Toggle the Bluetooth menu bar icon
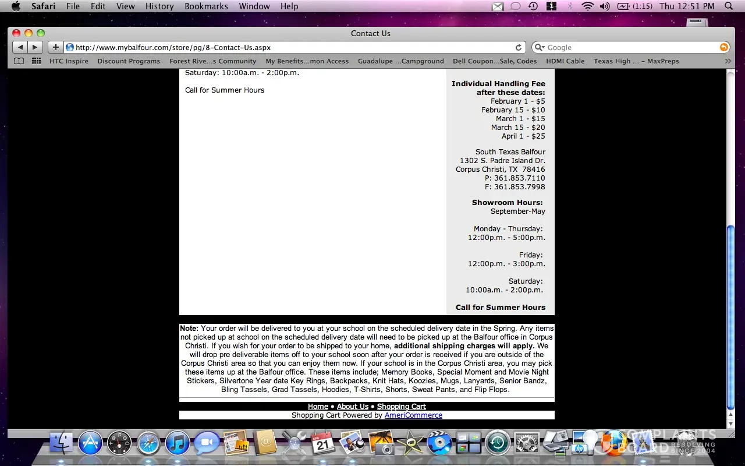The height and width of the screenshot is (466, 745). tap(570, 6)
